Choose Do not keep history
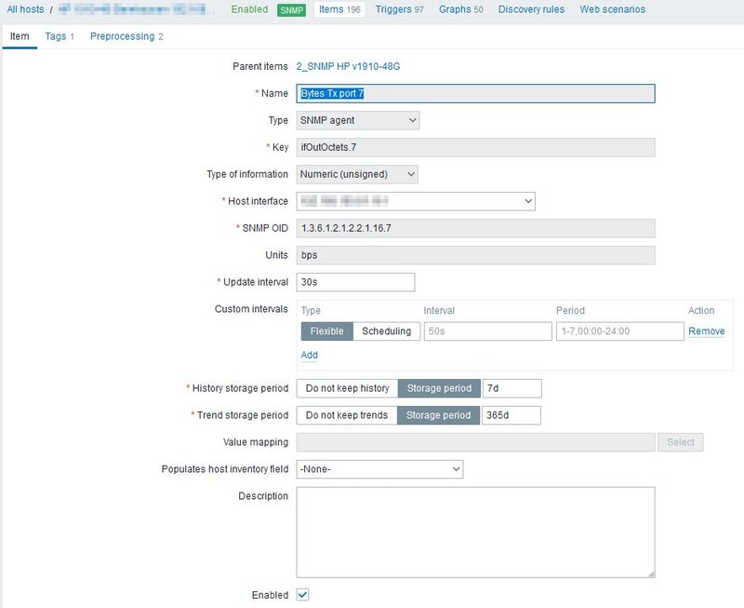Screen dimensions: 744x608 pos(347,388)
